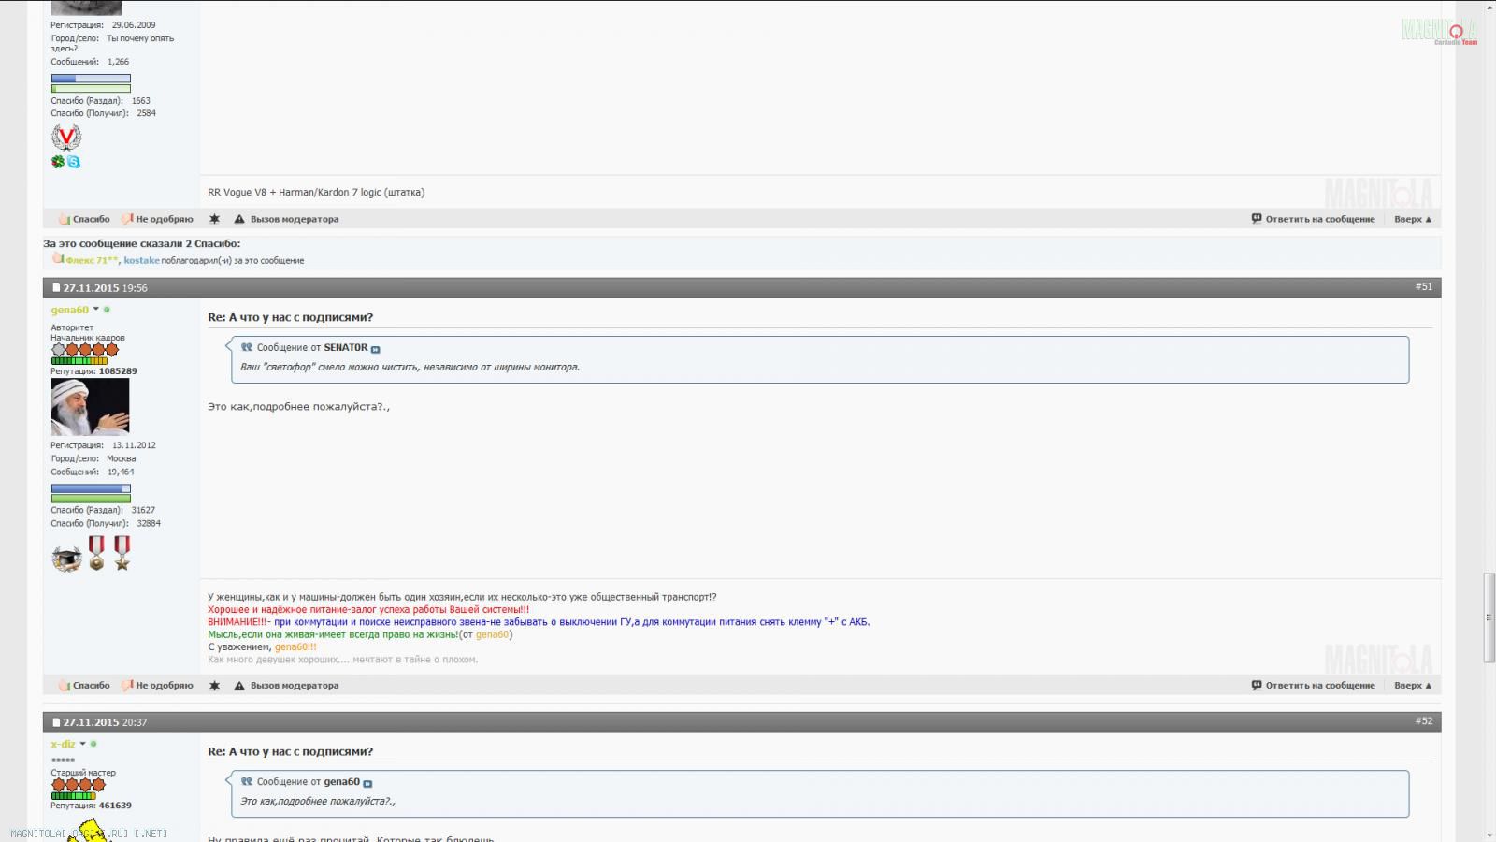Click the star icon in gena60's post footer
Image resolution: width=1496 pixels, height=842 pixels.
(x=214, y=686)
